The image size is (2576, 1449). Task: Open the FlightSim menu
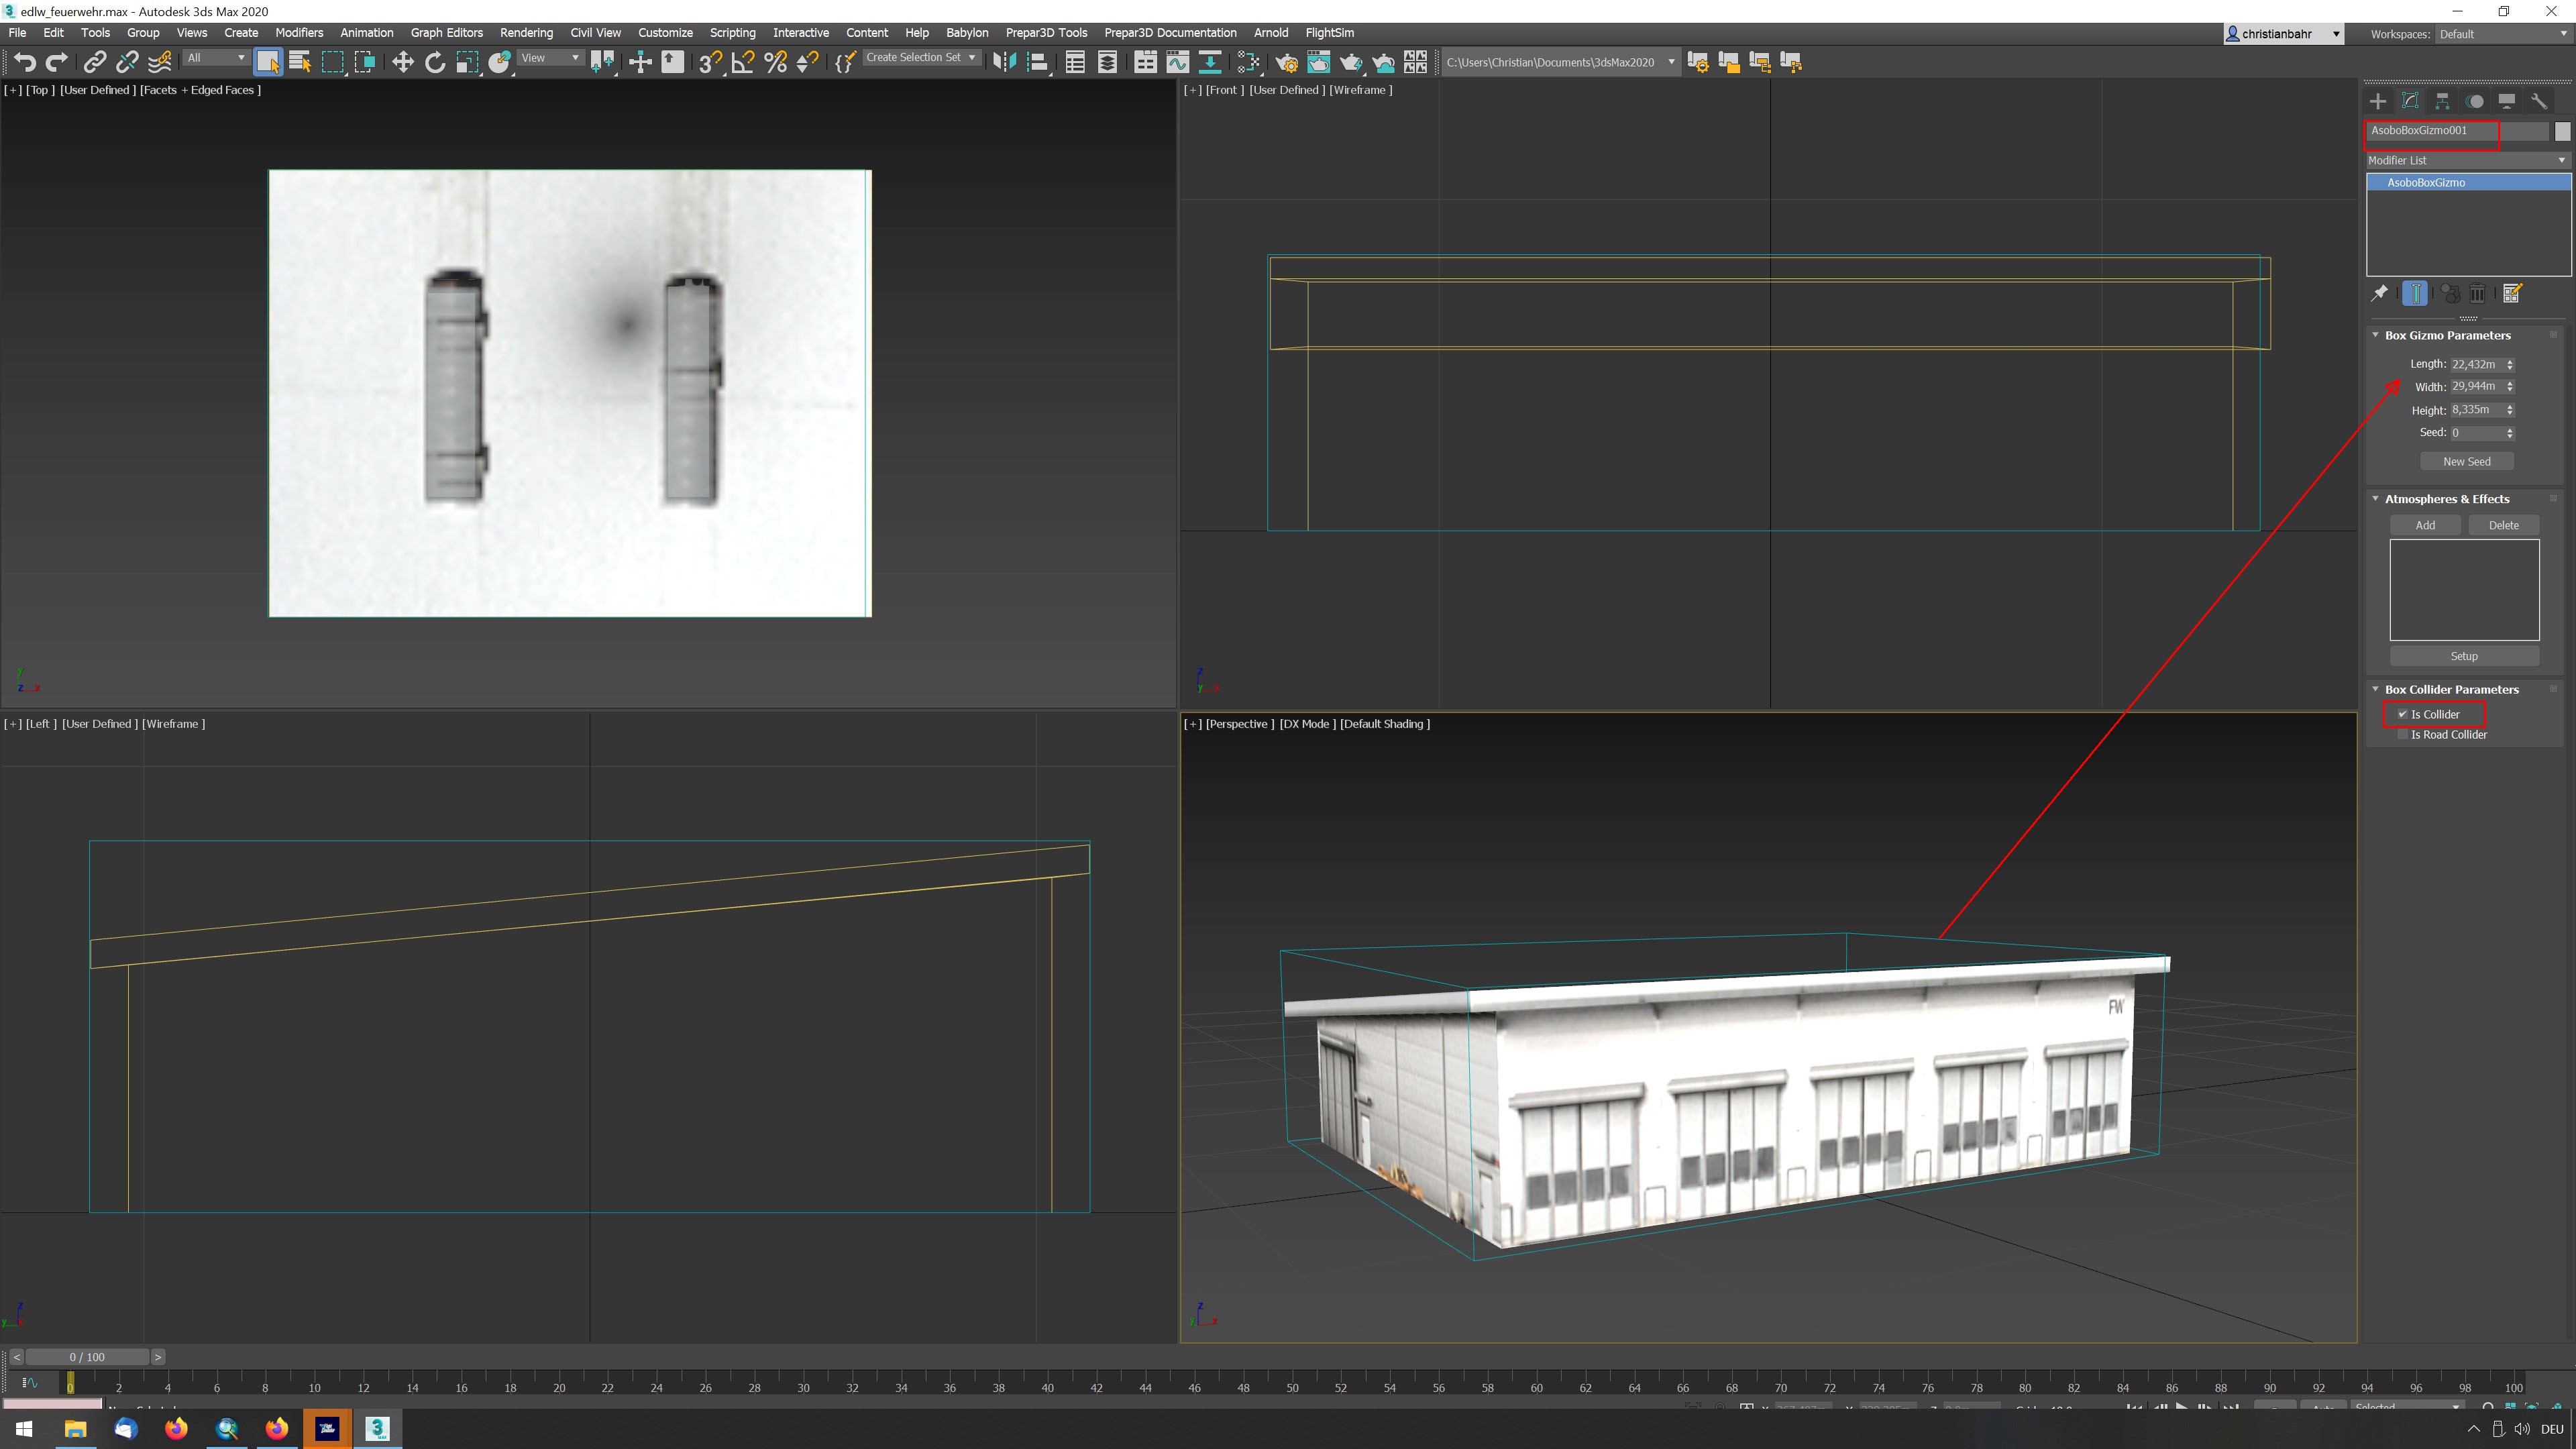pyautogui.click(x=1329, y=33)
